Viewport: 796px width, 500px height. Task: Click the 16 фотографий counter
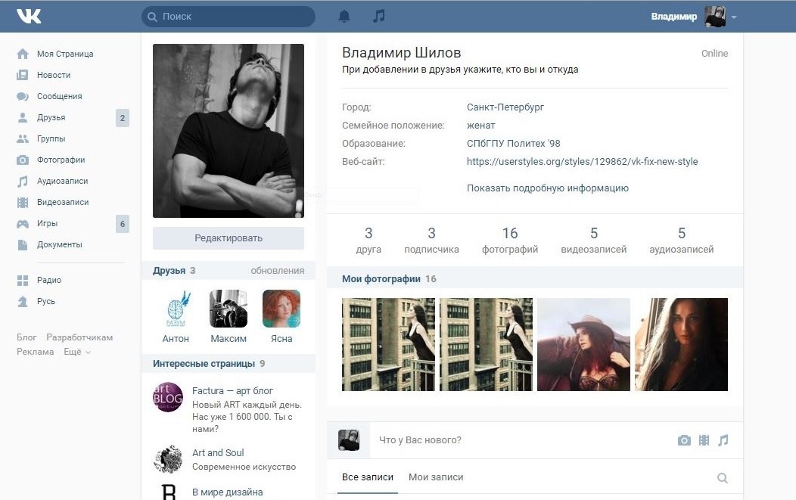click(510, 240)
